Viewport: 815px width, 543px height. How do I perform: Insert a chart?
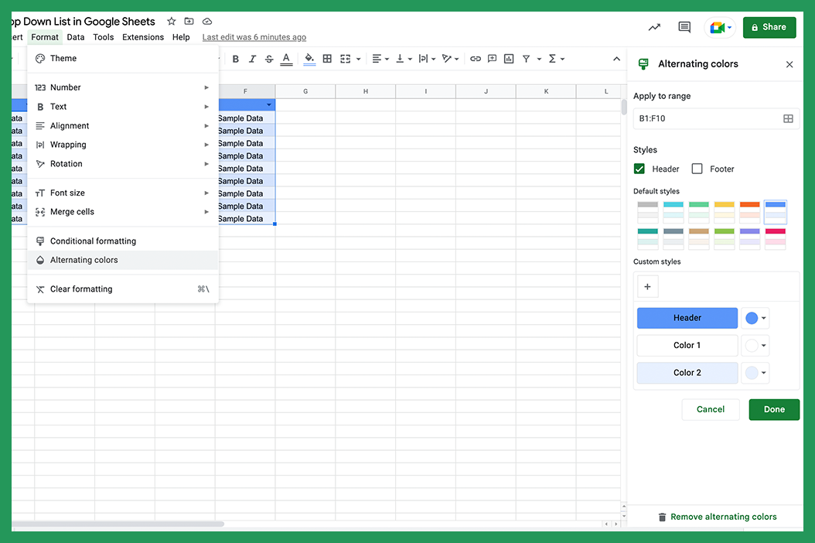(509, 58)
